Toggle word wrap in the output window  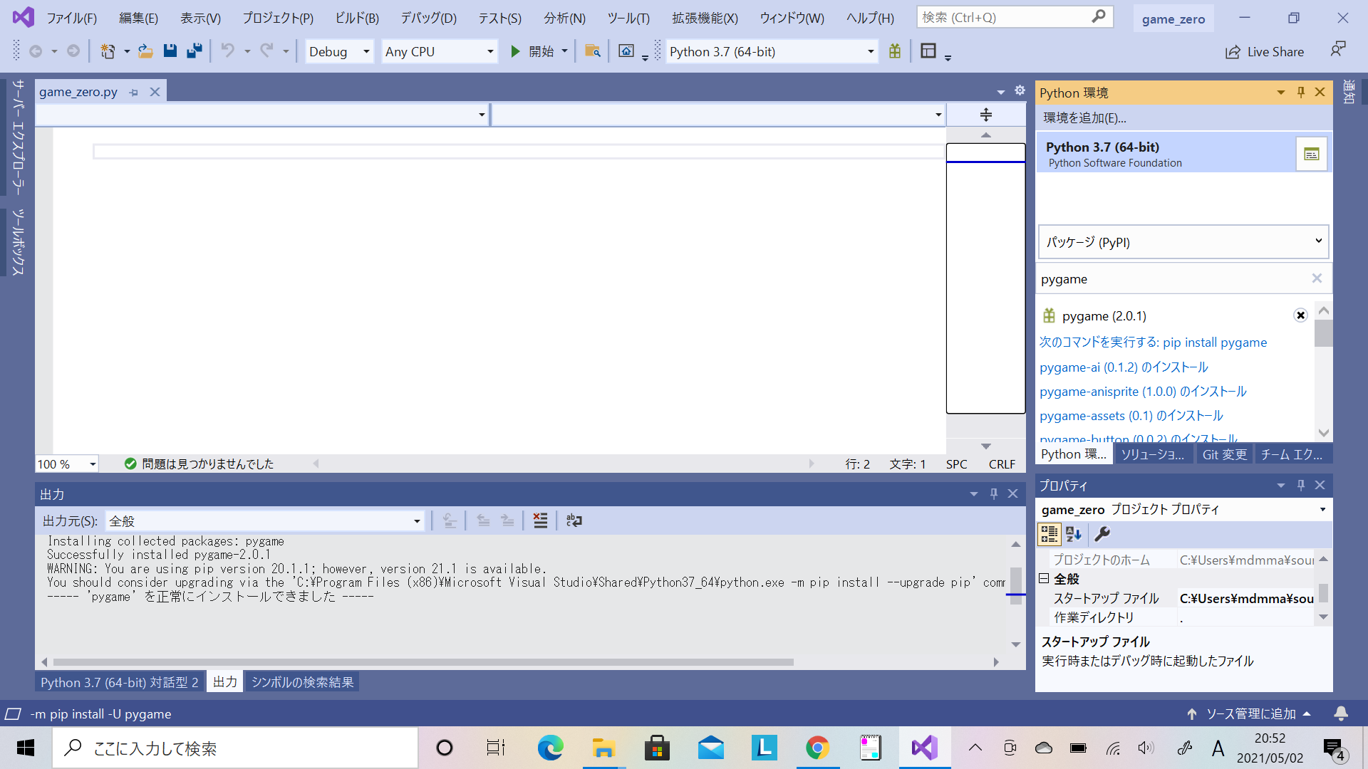[574, 520]
